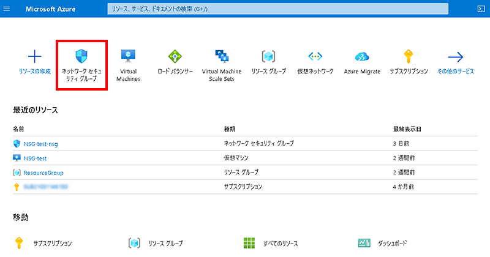Open Cloud Shell from the top bar

(x=481, y=9)
